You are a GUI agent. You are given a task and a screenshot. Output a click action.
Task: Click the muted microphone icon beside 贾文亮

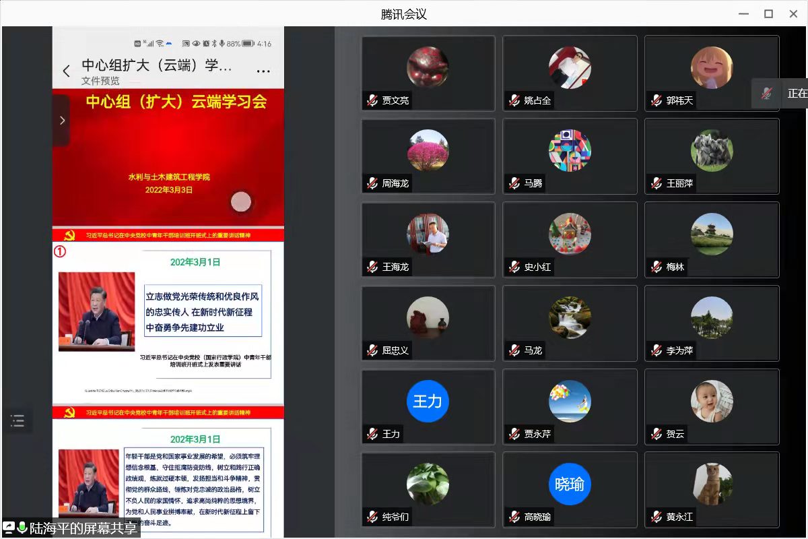[372, 100]
